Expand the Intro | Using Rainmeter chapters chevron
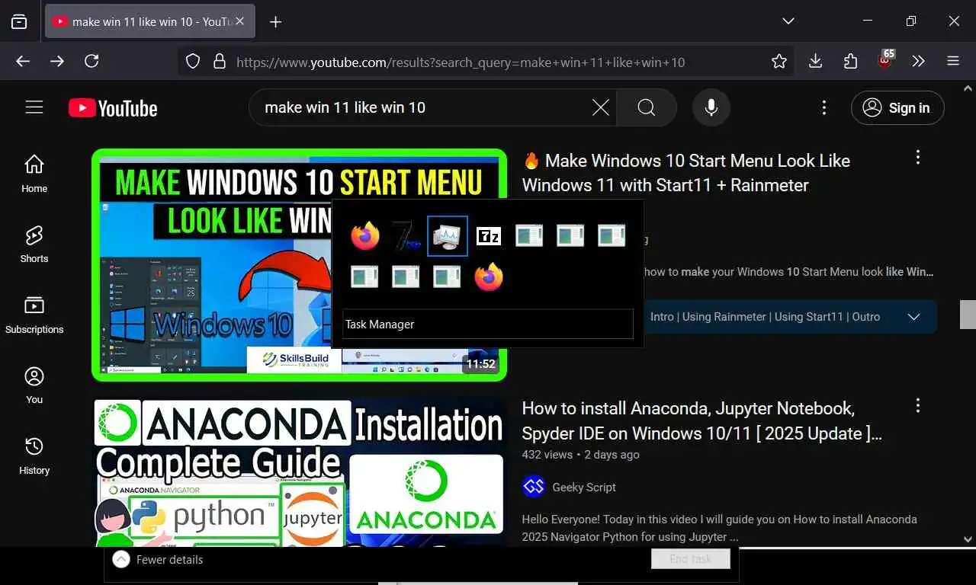The image size is (976, 585). 913,317
